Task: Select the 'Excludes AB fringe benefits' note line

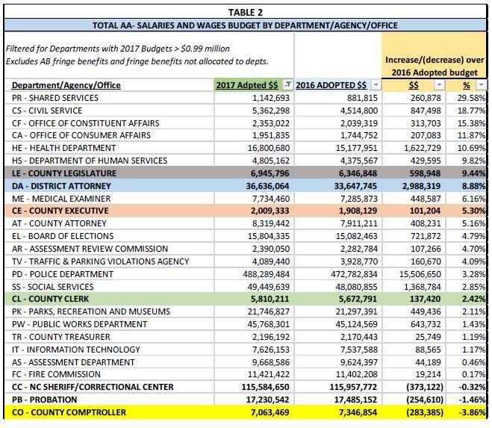Action: coord(137,61)
